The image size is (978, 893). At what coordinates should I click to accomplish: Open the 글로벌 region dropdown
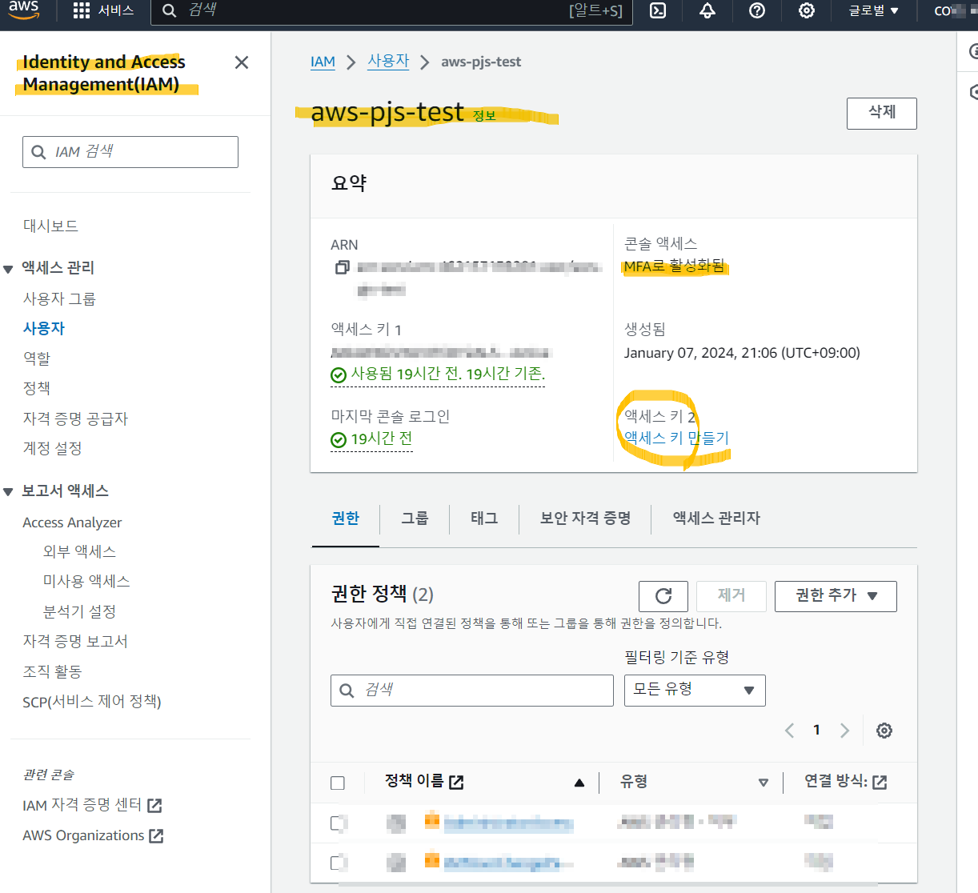874,10
